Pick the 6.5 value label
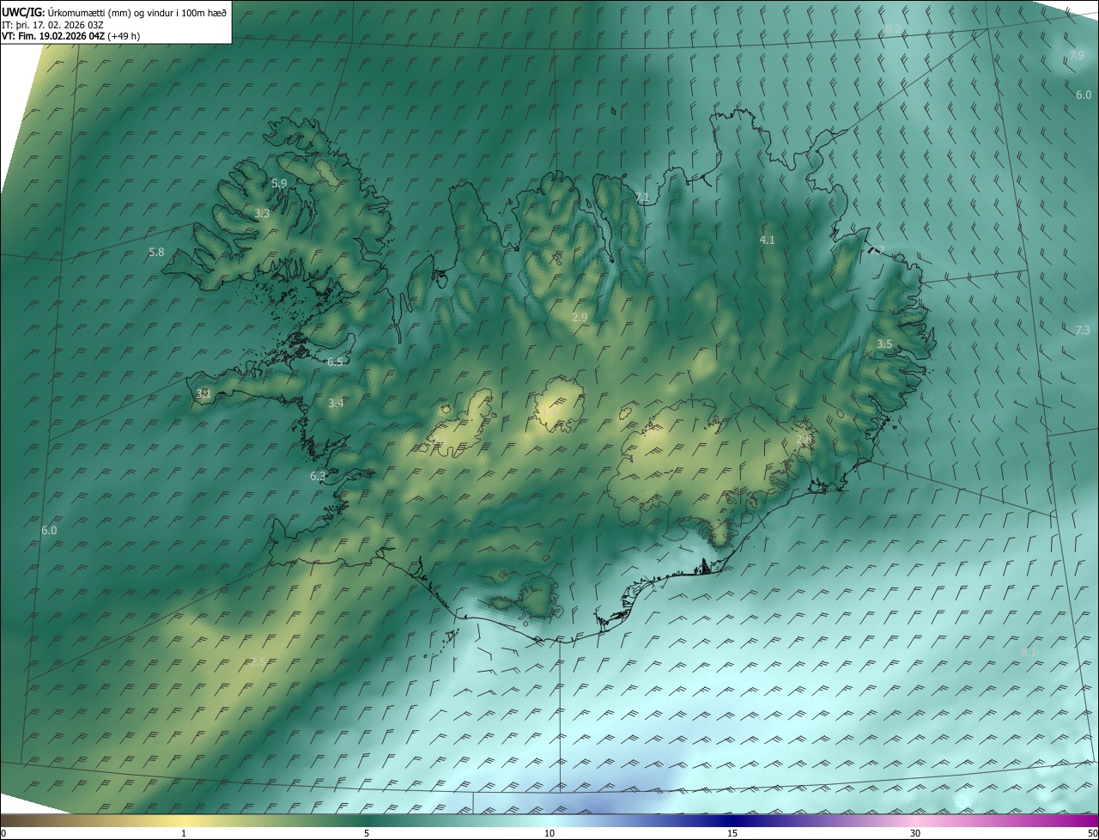Screen dimensions: 1099x840 coord(335,362)
